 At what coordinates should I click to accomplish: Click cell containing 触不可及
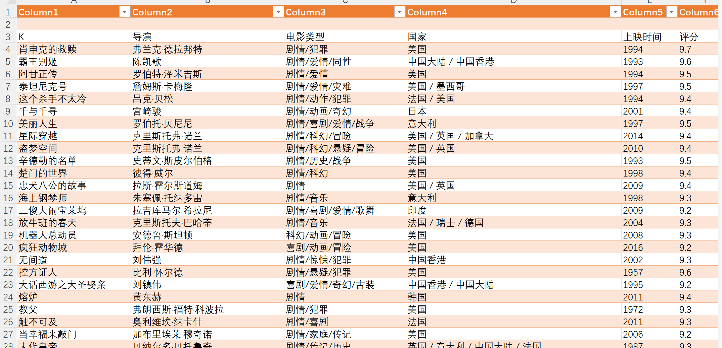pyautogui.click(x=74, y=322)
